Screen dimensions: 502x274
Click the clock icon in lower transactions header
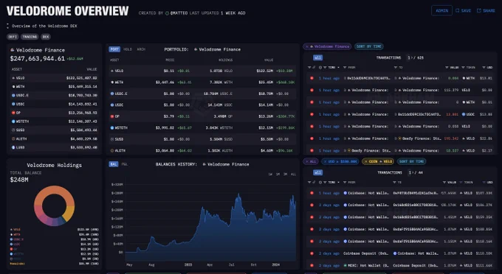[320, 183]
